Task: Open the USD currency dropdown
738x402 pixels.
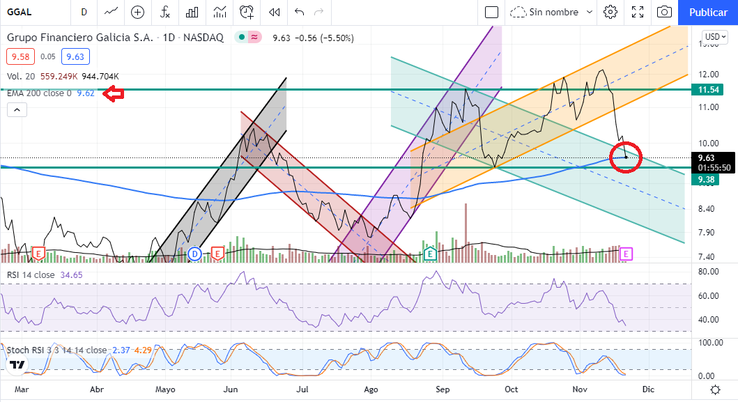Action: (714, 37)
